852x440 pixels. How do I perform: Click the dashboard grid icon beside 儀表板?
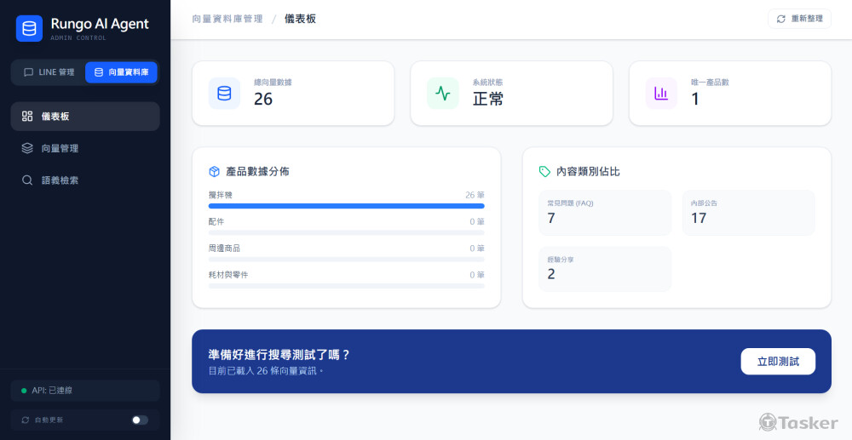pos(27,116)
